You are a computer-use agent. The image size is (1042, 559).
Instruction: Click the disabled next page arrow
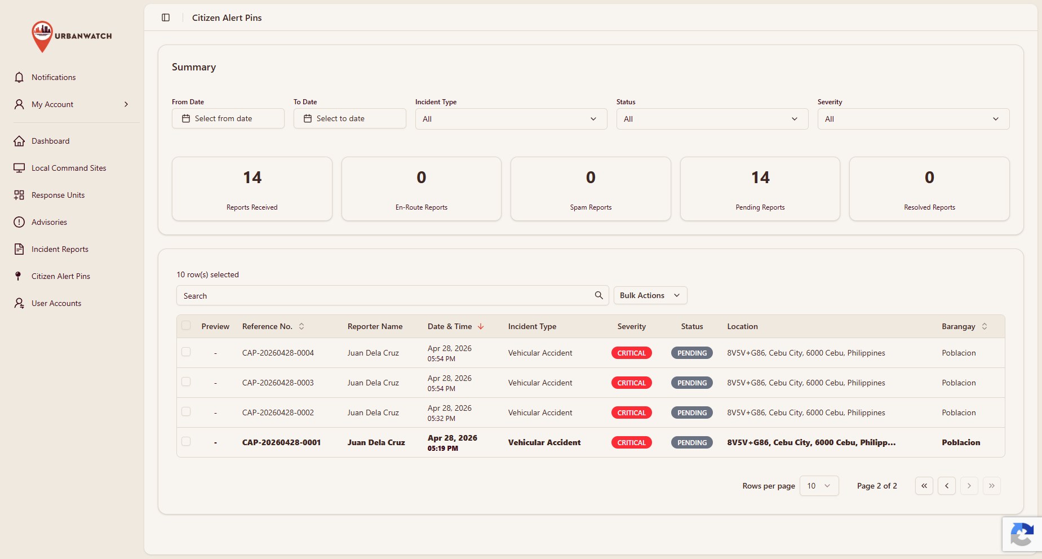pyautogui.click(x=969, y=486)
